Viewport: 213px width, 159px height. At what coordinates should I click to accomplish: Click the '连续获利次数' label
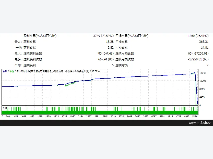[x=33, y=59]
